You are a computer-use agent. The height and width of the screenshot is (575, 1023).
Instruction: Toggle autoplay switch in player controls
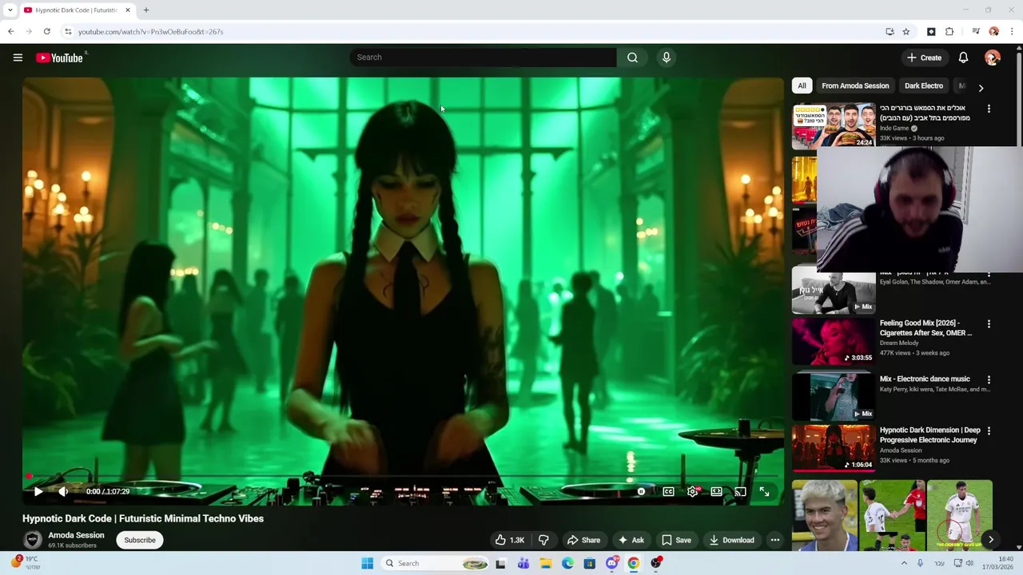click(x=641, y=492)
